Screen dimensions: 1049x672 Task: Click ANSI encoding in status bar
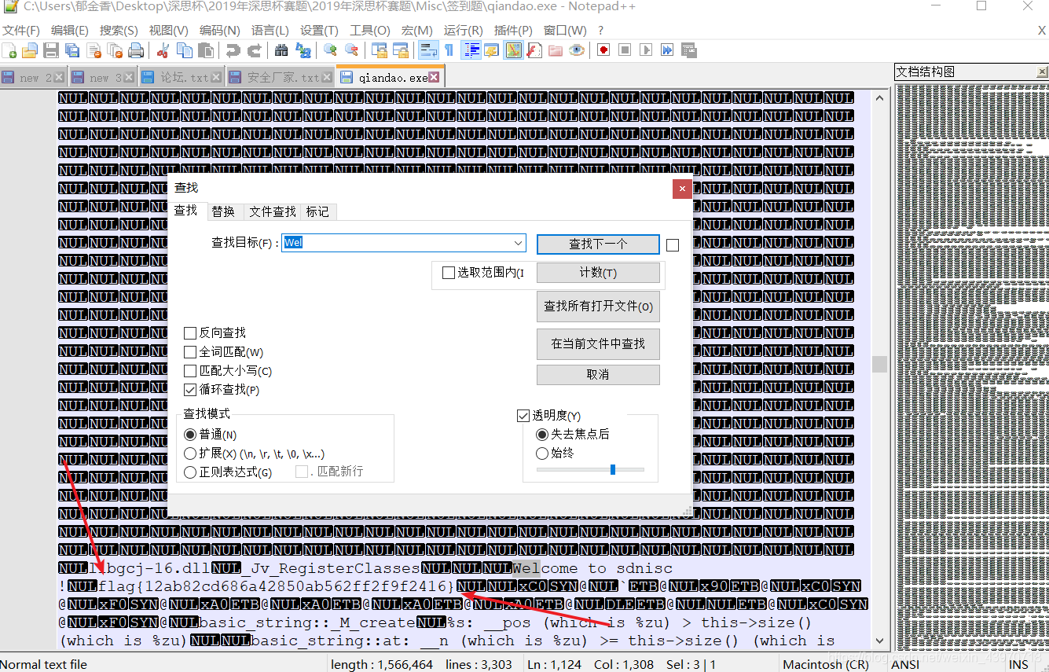click(905, 664)
